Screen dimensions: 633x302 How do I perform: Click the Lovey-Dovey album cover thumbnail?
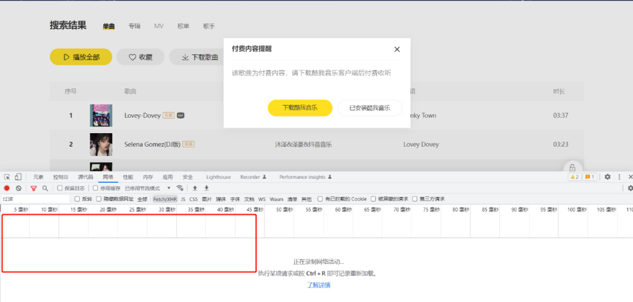[x=101, y=116]
